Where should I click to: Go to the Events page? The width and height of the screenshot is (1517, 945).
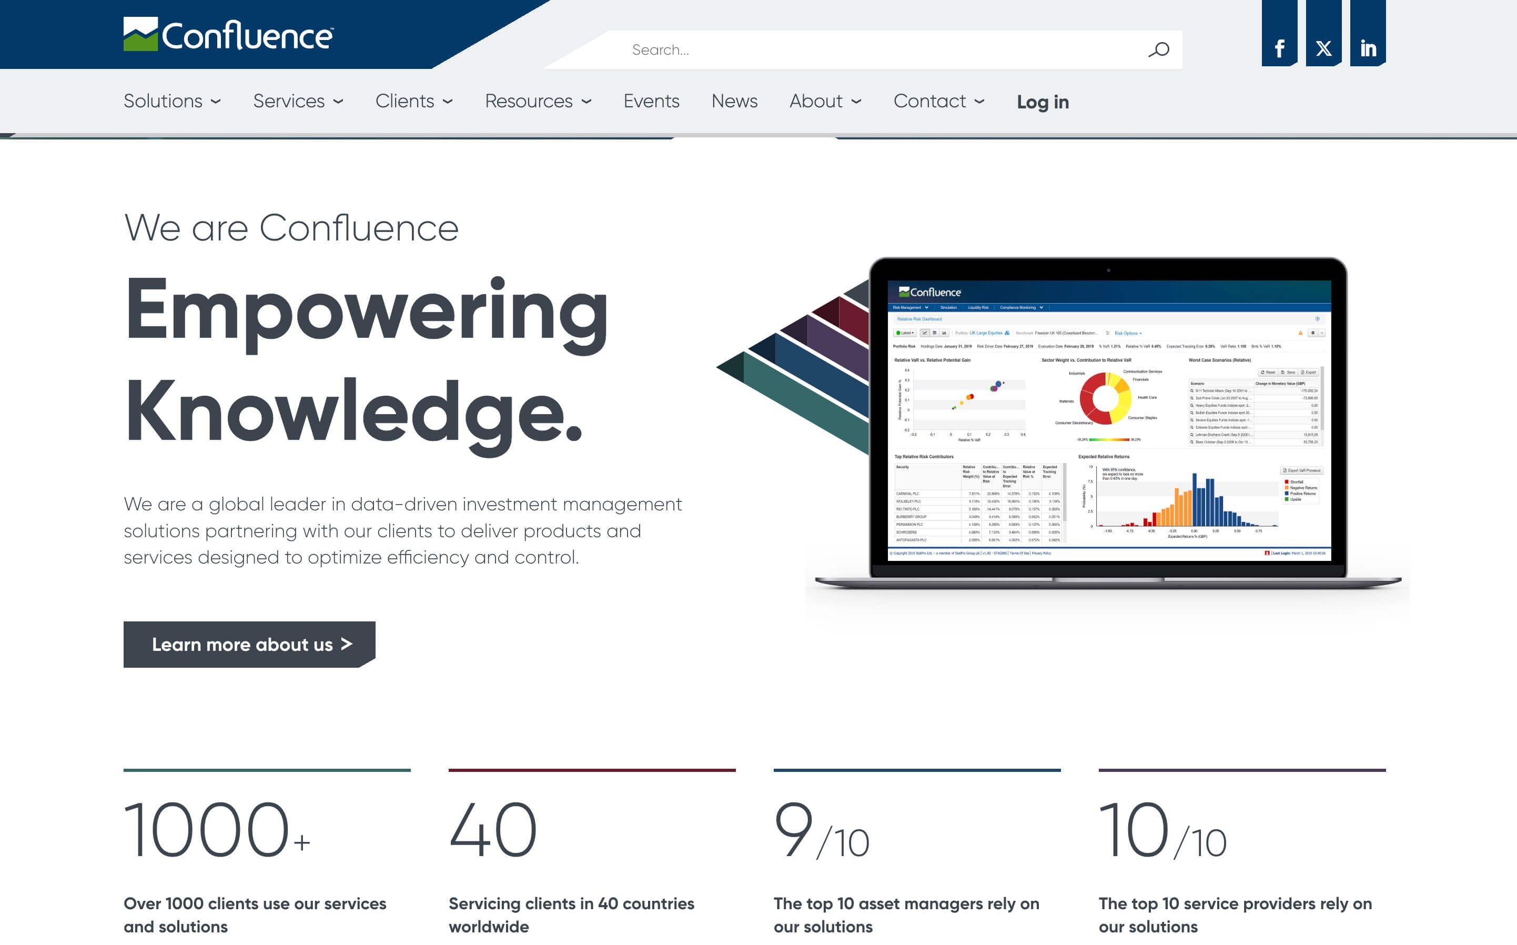pyautogui.click(x=651, y=100)
